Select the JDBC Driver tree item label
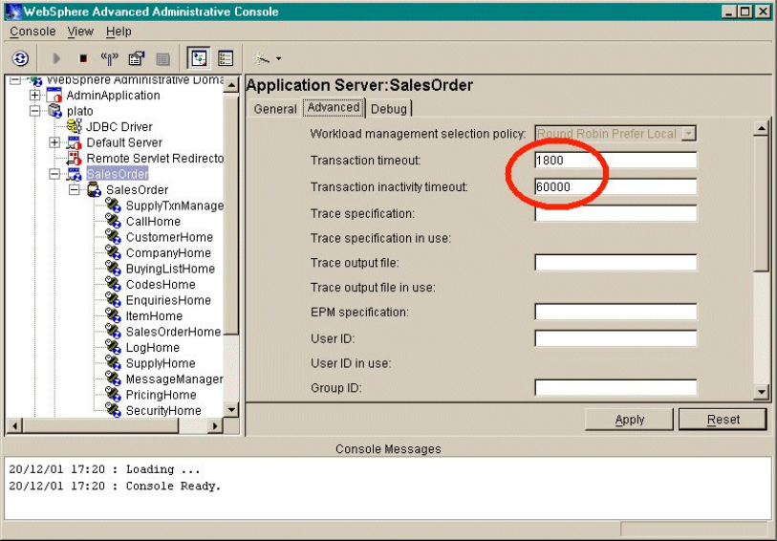Viewport: 777px width, 541px height. [x=119, y=126]
